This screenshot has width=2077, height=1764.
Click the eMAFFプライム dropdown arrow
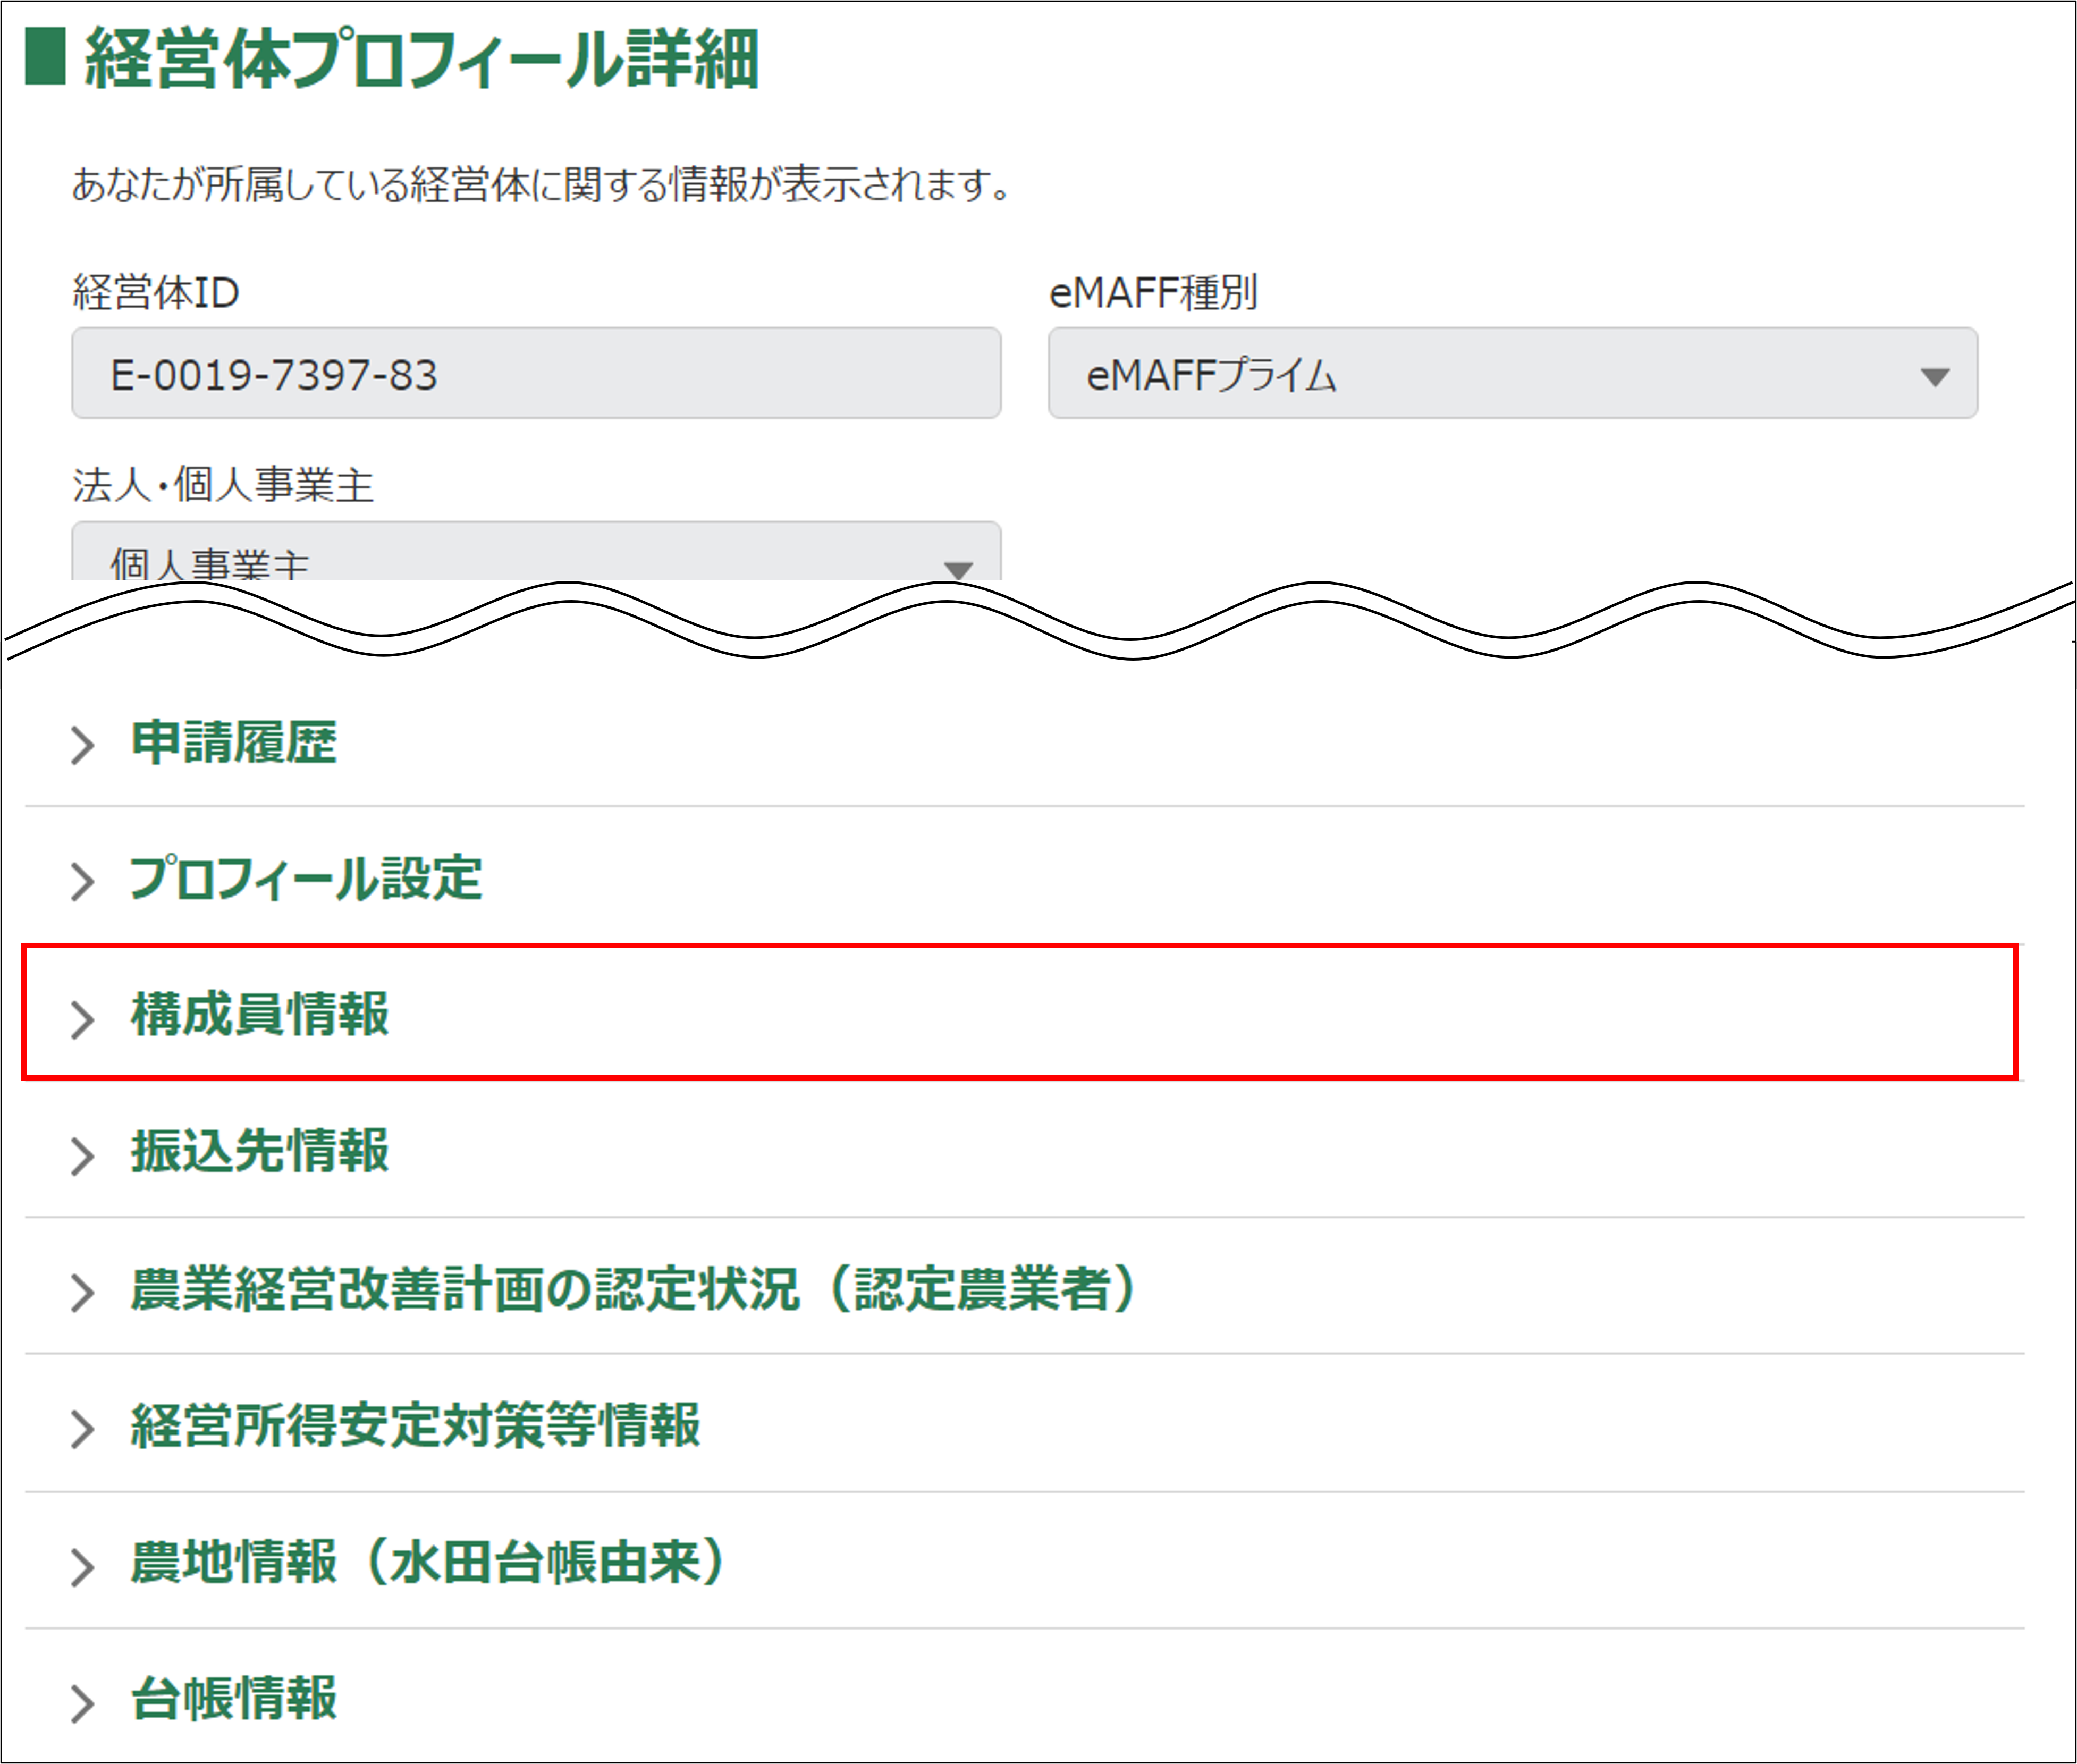[1934, 377]
